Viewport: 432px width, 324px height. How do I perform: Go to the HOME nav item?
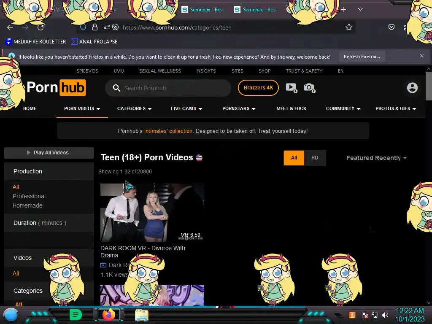pyautogui.click(x=30, y=108)
